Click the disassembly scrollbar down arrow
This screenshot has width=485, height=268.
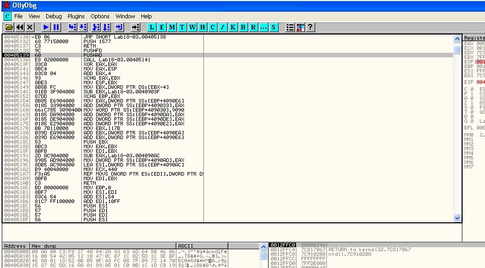(457, 218)
